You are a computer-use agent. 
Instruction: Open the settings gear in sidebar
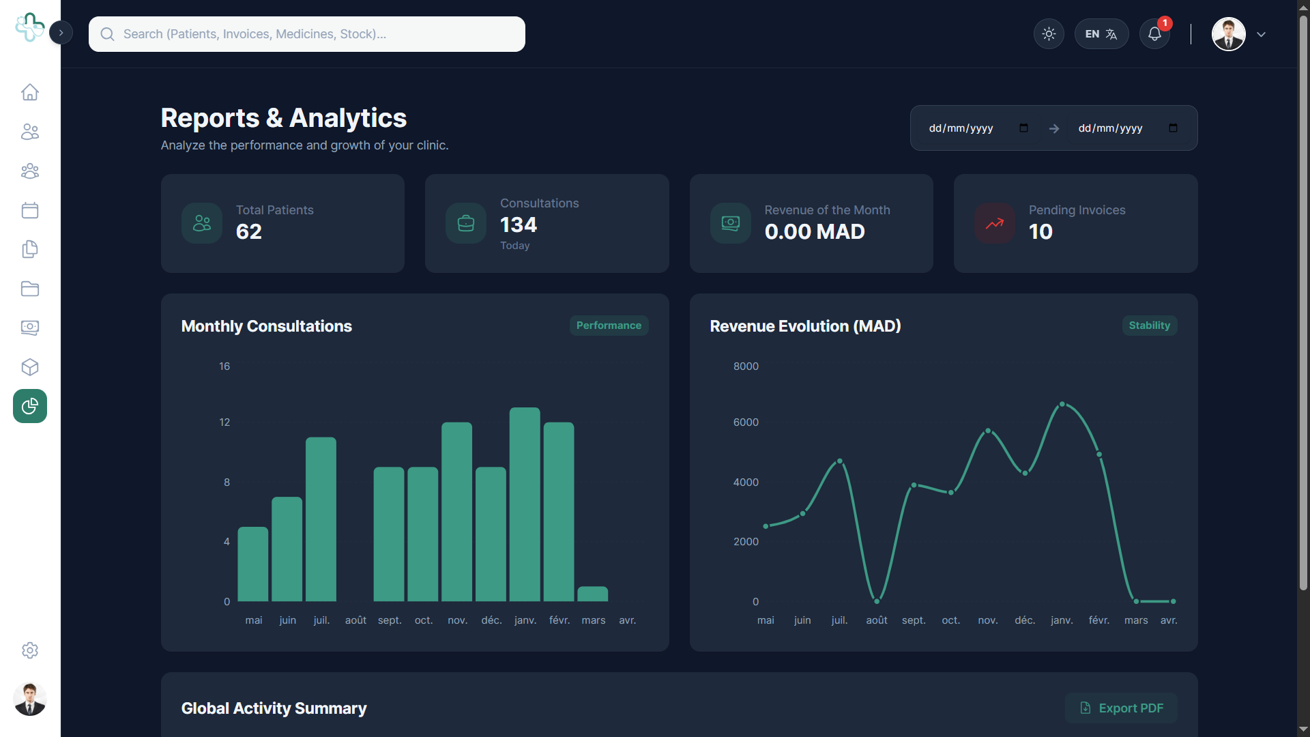tap(30, 650)
